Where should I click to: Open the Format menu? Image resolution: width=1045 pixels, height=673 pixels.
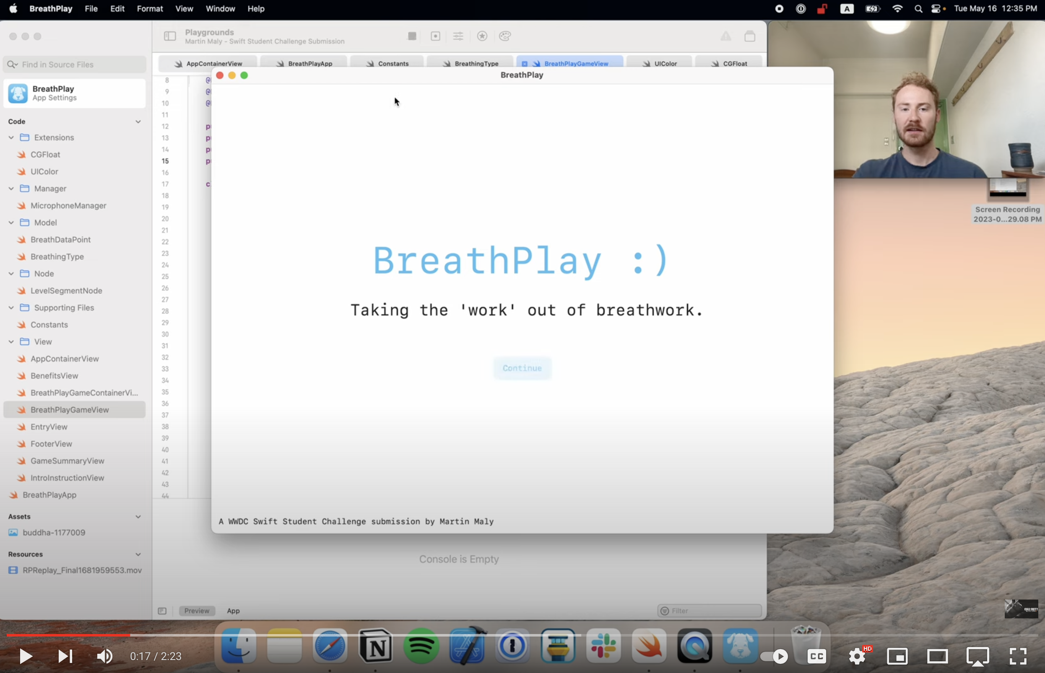[150, 8]
